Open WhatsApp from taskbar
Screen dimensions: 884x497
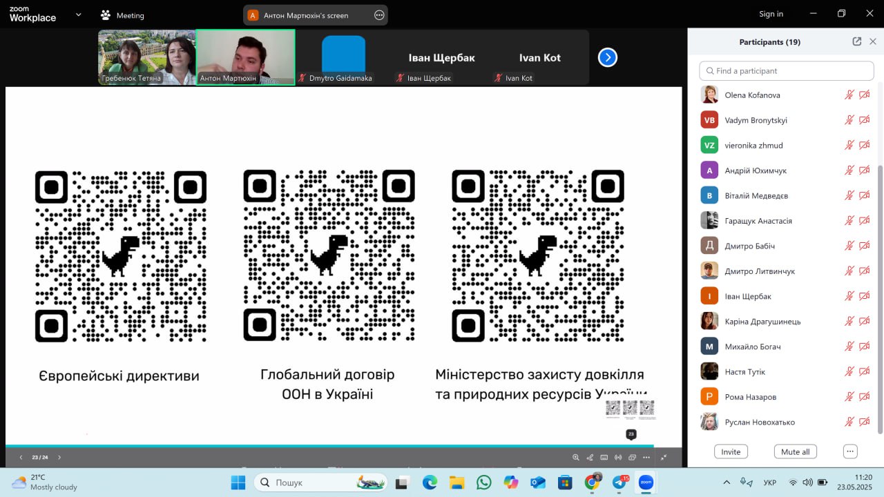483,483
